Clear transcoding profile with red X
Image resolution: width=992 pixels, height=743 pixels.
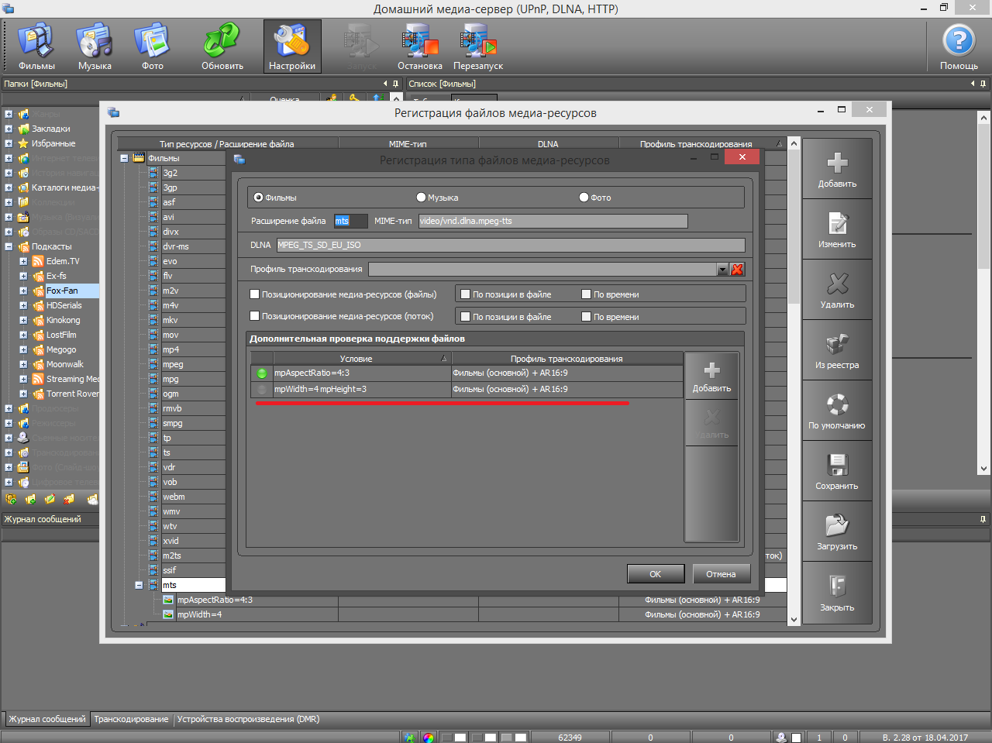coord(737,270)
